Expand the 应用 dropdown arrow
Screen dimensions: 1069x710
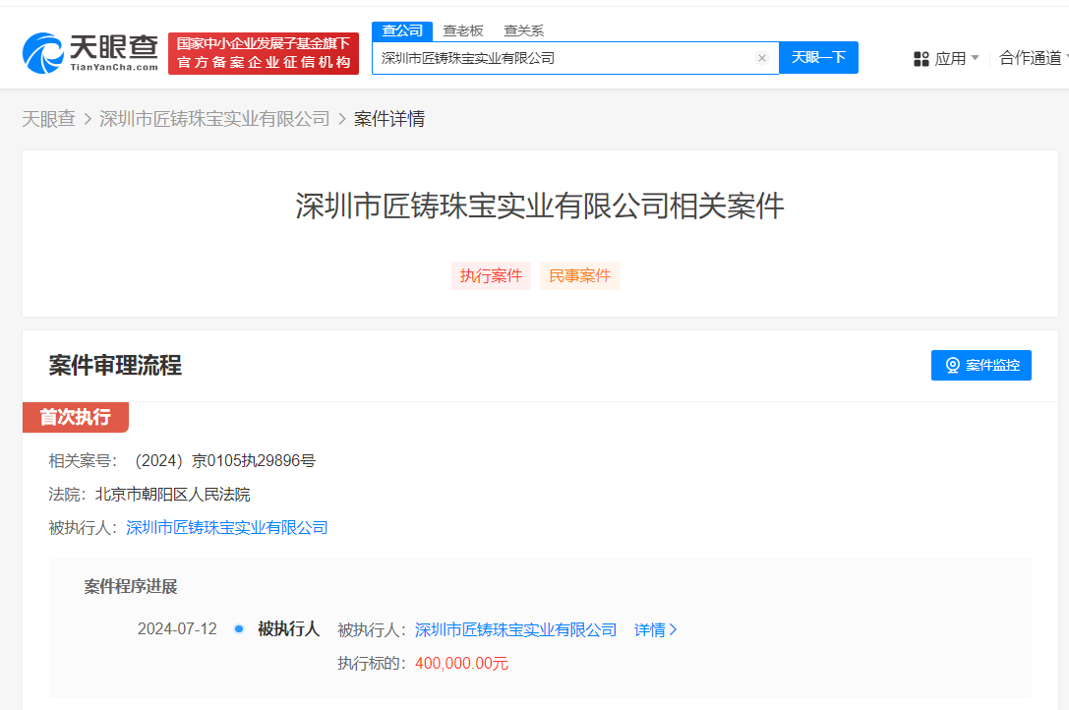977,58
